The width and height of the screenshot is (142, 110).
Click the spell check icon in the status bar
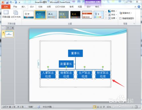click(39, 107)
